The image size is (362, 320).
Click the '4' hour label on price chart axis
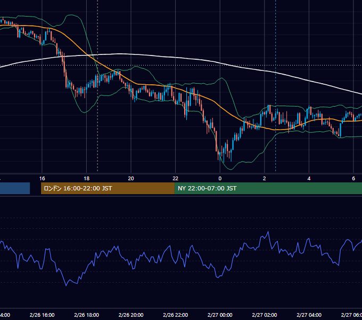tap(309, 179)
